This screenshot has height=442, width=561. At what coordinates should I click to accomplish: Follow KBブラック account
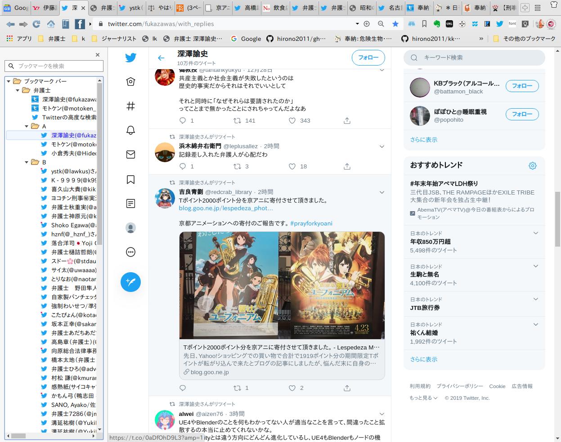[x=522, y=86]
